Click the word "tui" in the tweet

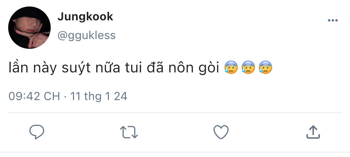click(134, 68)
